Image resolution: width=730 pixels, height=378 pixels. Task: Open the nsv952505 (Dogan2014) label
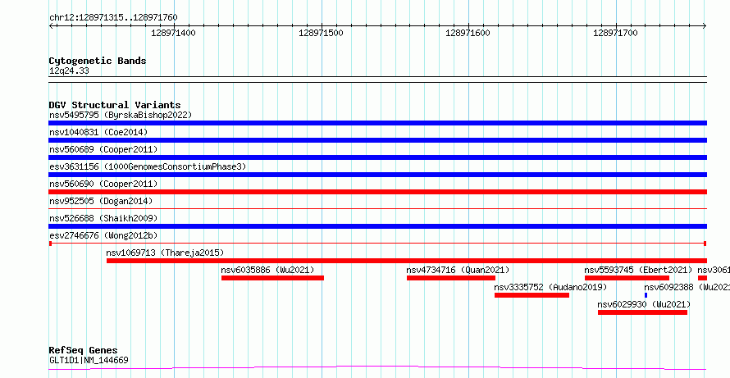tap(101, 201)
